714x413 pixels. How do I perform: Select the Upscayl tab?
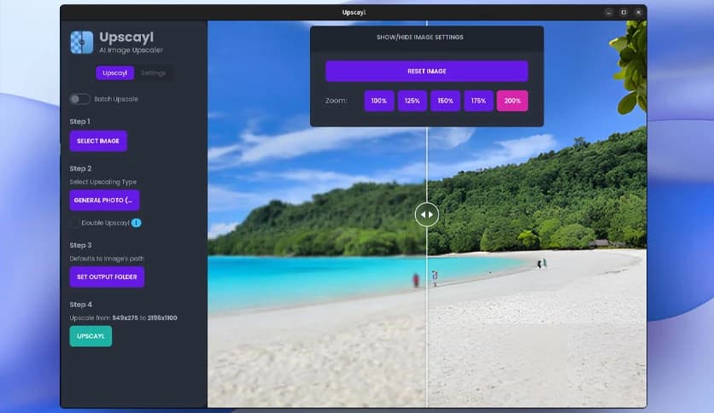(114, 73)
